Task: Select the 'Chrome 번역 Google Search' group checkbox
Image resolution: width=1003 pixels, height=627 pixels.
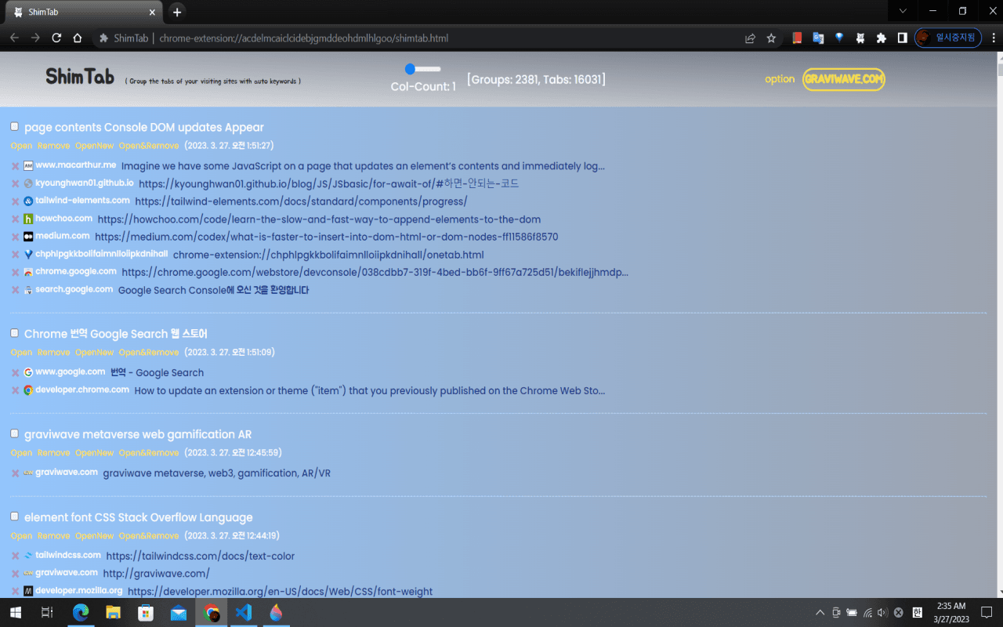Action: 14,333
